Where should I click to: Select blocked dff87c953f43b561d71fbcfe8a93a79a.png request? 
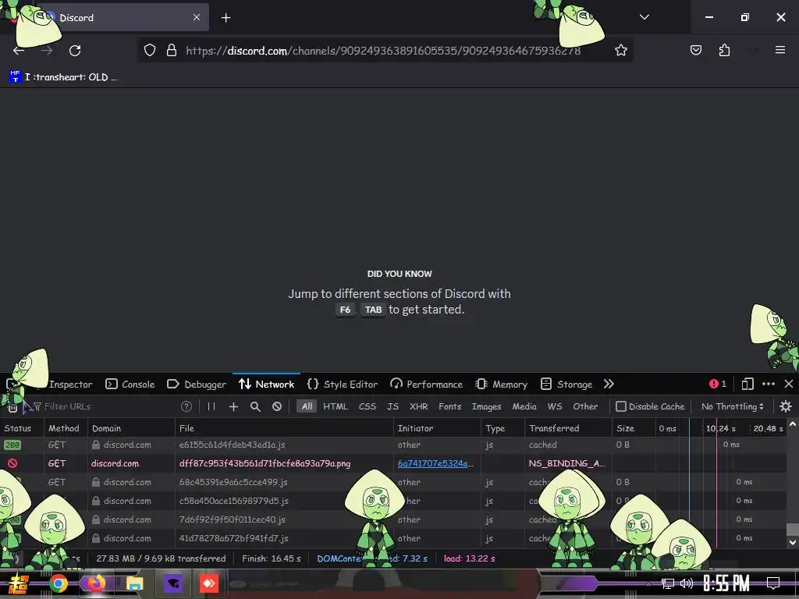click(393, 463)
